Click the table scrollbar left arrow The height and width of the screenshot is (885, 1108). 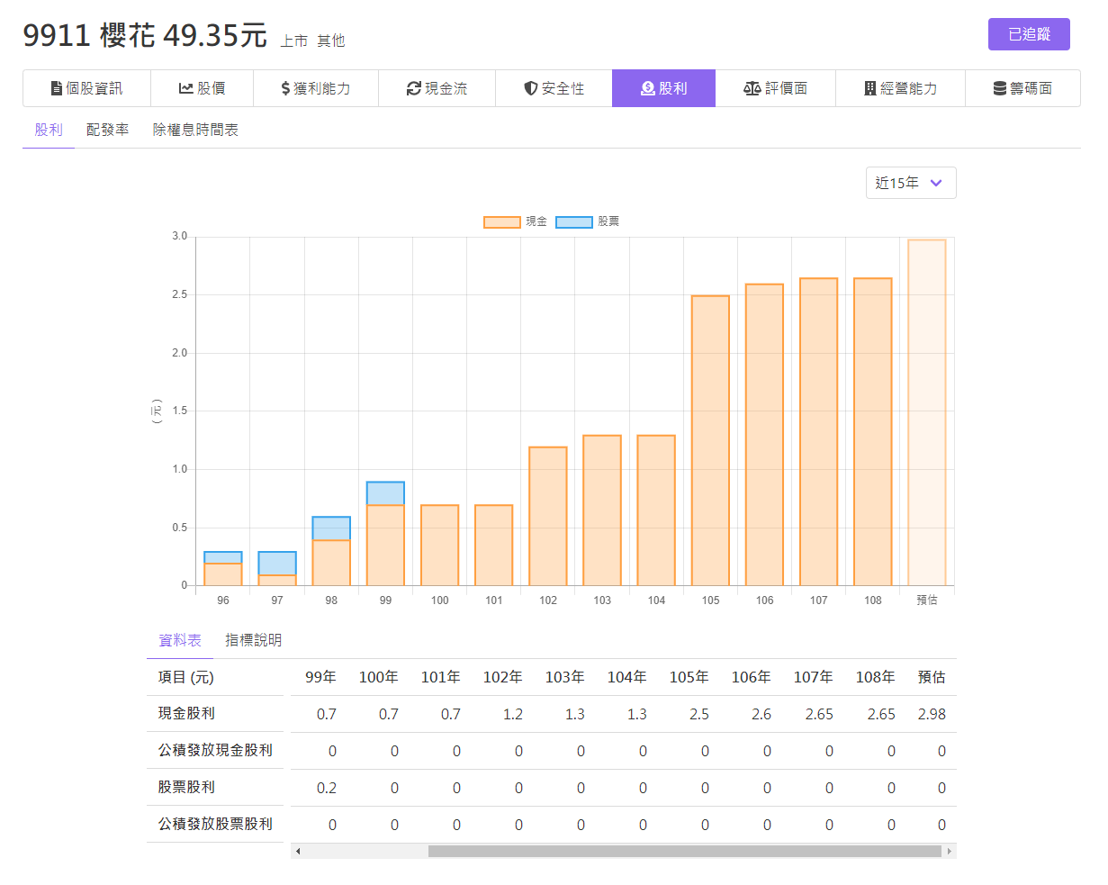point(298,851)
